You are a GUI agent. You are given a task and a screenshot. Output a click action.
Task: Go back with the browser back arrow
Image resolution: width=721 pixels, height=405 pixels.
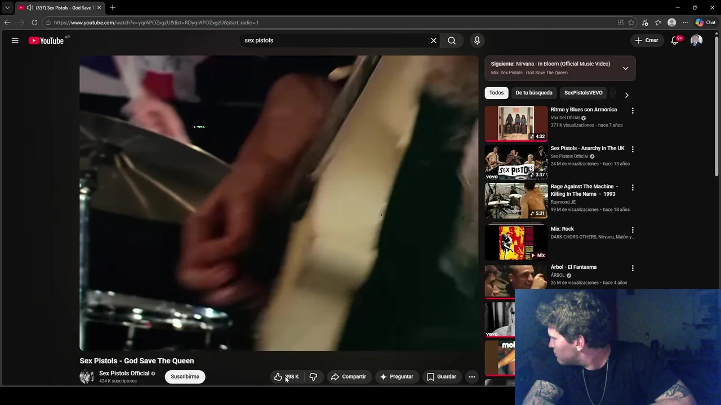tap(7, 22)
